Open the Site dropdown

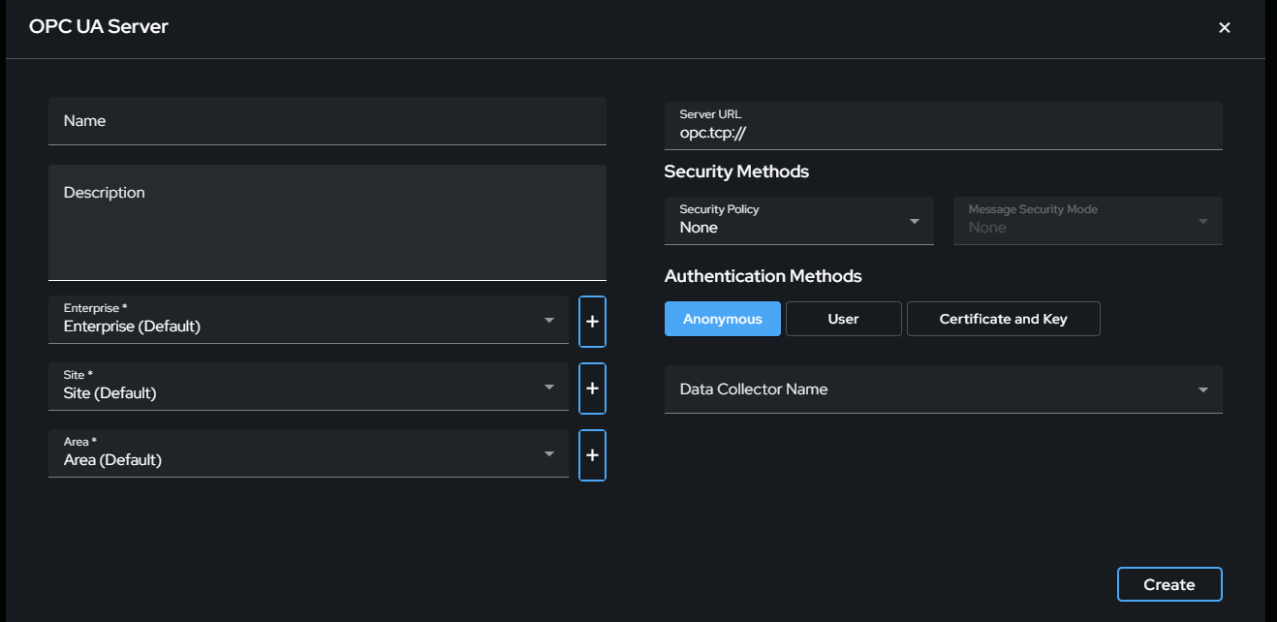pyautogui.click(x=308, y=387)
